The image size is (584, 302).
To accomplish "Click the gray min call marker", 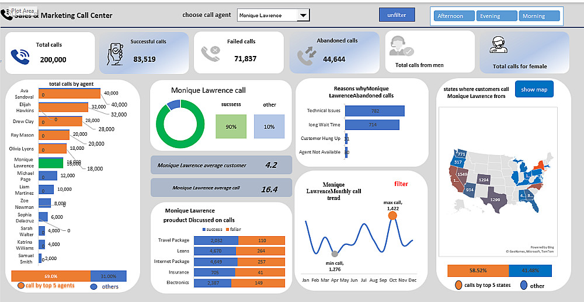I will click(x=335, y=254).
